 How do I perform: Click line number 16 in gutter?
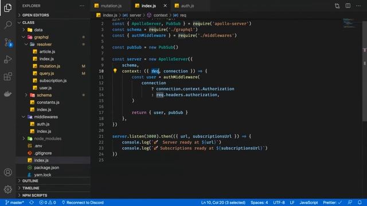coord(101,106)
